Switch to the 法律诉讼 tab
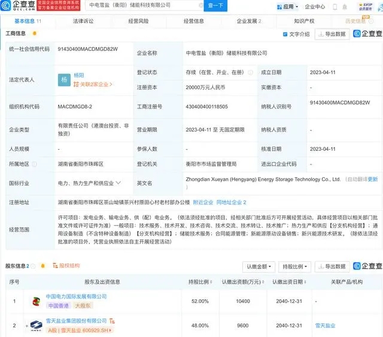The width and height of the screenshot is (383, 337). (x=83, y=20)
